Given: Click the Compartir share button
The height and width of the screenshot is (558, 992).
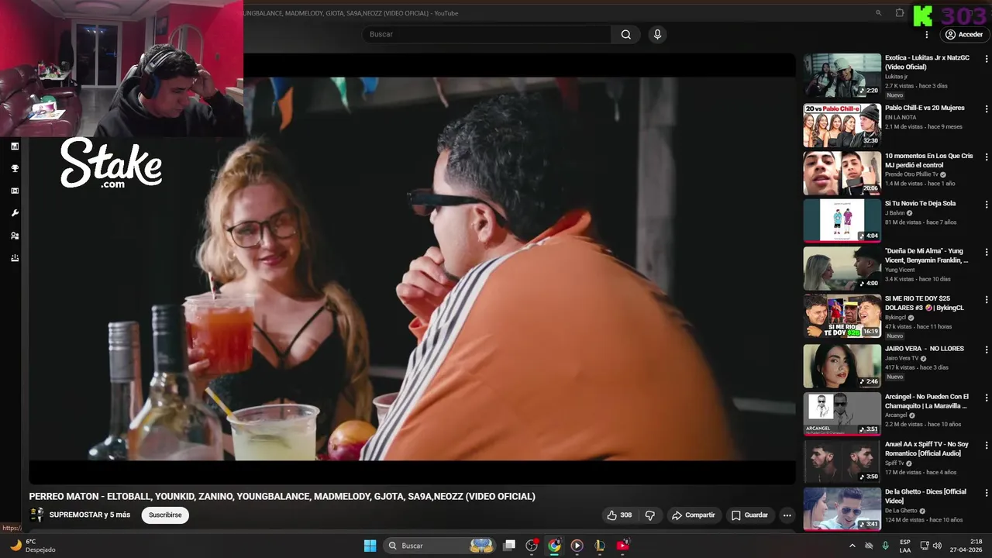Looking at the screenshot, I should click(x=693, y=515).
